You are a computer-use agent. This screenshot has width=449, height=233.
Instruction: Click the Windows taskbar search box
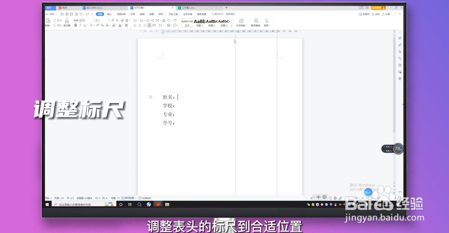pyautogui.click(x=84, y=204)
